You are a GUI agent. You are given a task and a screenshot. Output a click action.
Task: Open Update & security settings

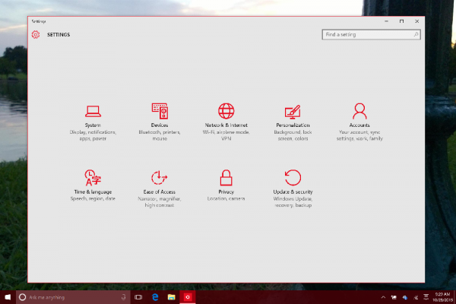pos(293,188)
